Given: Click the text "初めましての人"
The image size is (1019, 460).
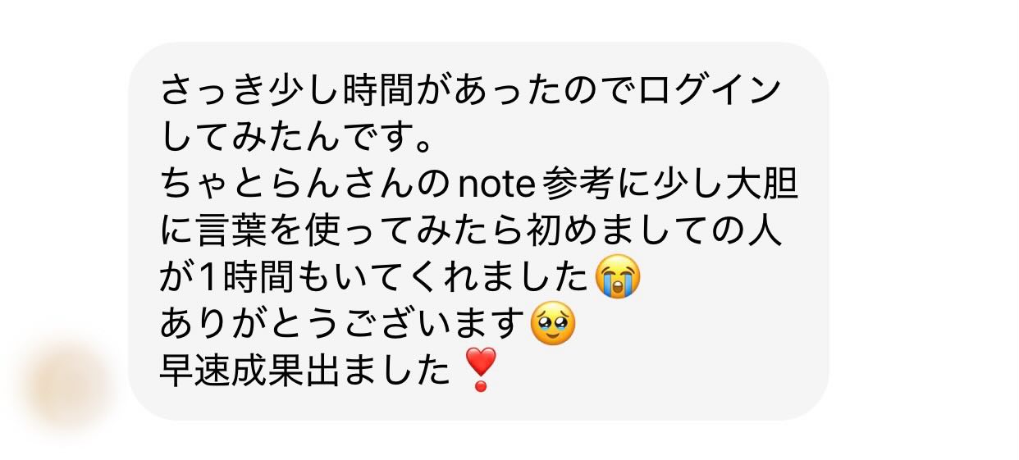Looking at the screenshot, I should coord(651,232).
